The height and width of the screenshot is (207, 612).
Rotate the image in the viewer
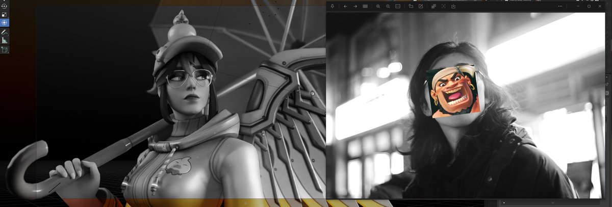(x=411, y=6)
